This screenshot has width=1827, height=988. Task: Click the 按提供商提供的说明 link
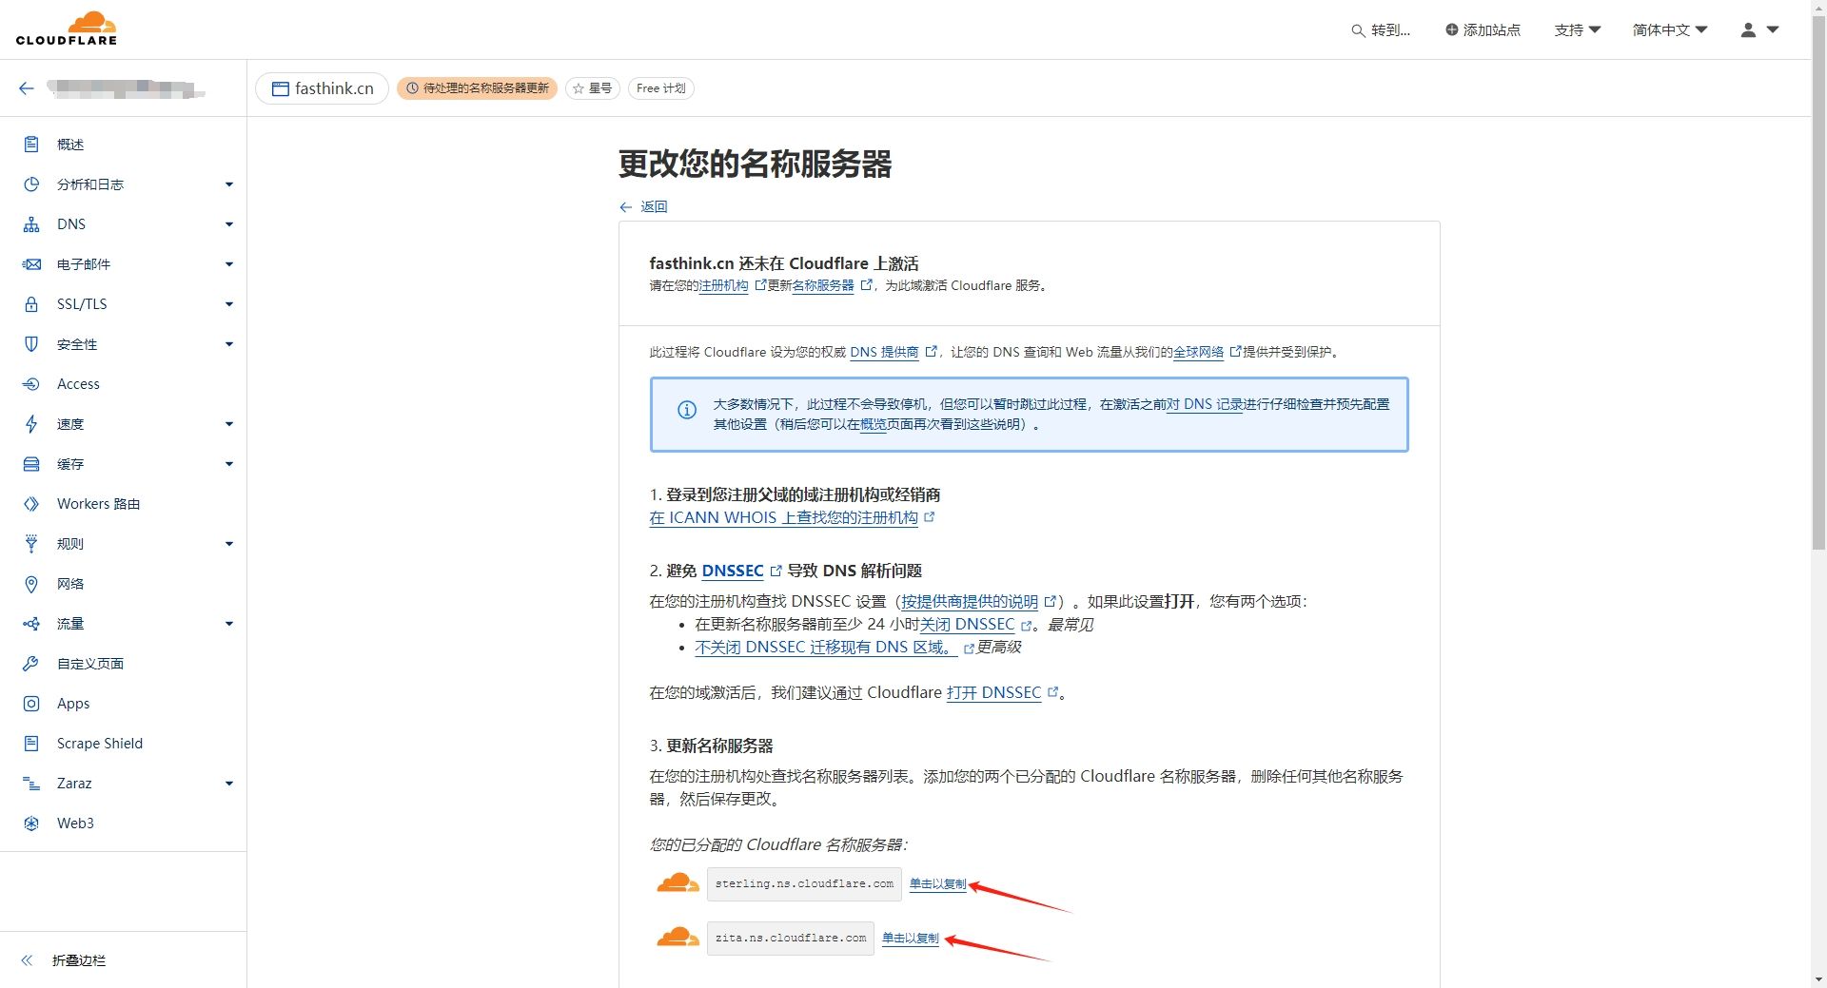click(969, 602)
